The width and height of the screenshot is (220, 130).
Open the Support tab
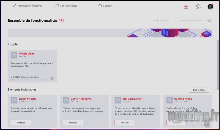105,6
